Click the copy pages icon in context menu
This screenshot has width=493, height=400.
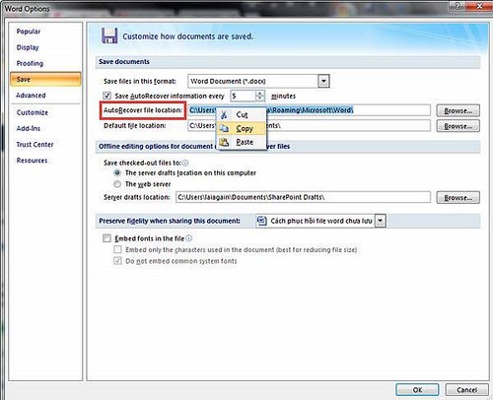tap(224, 128)
